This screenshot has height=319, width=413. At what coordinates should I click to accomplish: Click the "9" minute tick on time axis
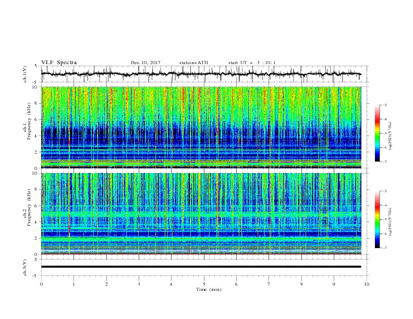tap(334, 284)
